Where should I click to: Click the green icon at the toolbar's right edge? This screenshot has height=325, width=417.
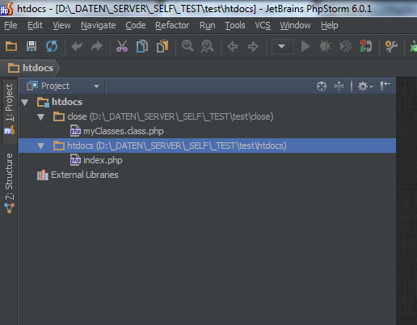(414, 46)
